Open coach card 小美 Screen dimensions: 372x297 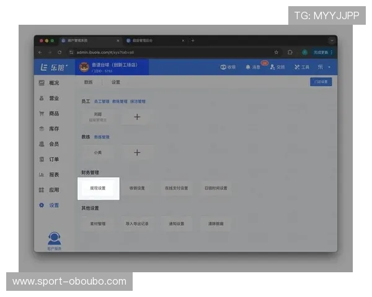[98, 152]
